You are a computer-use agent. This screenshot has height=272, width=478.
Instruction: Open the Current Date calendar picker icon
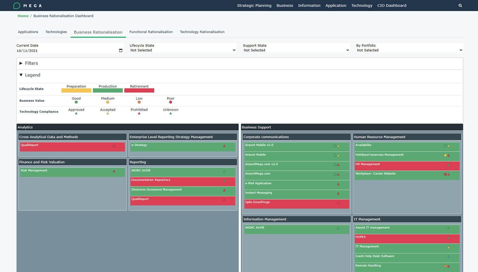121,50
